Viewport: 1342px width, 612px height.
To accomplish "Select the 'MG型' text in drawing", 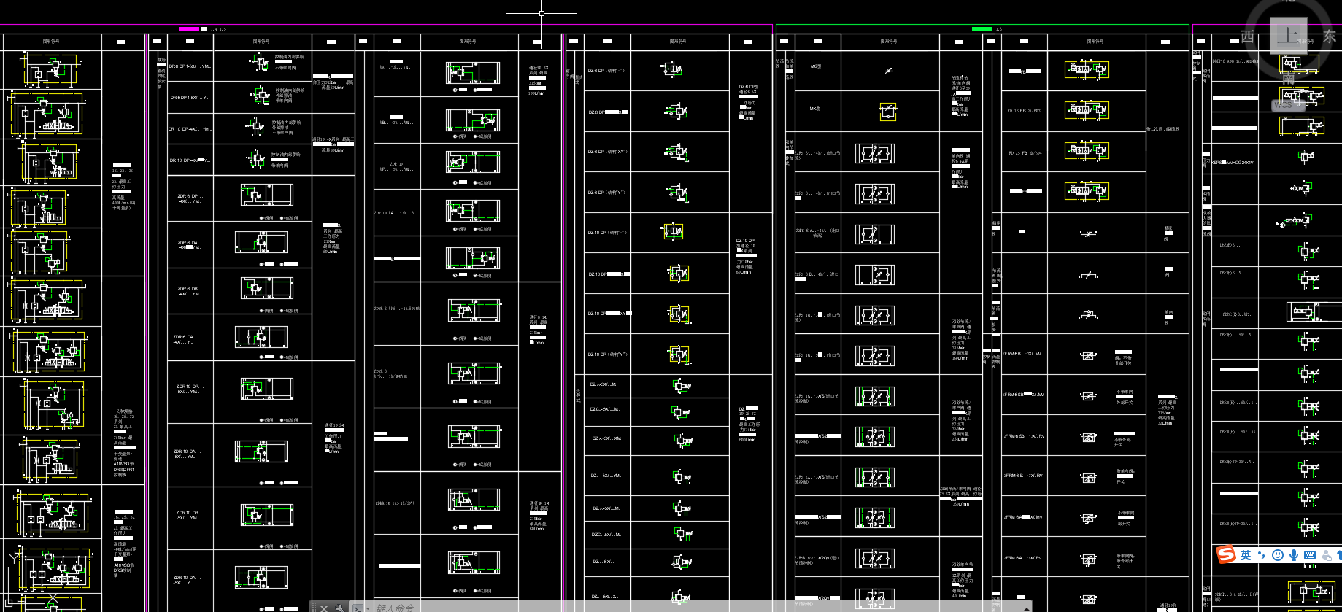I will click(816, 66).
